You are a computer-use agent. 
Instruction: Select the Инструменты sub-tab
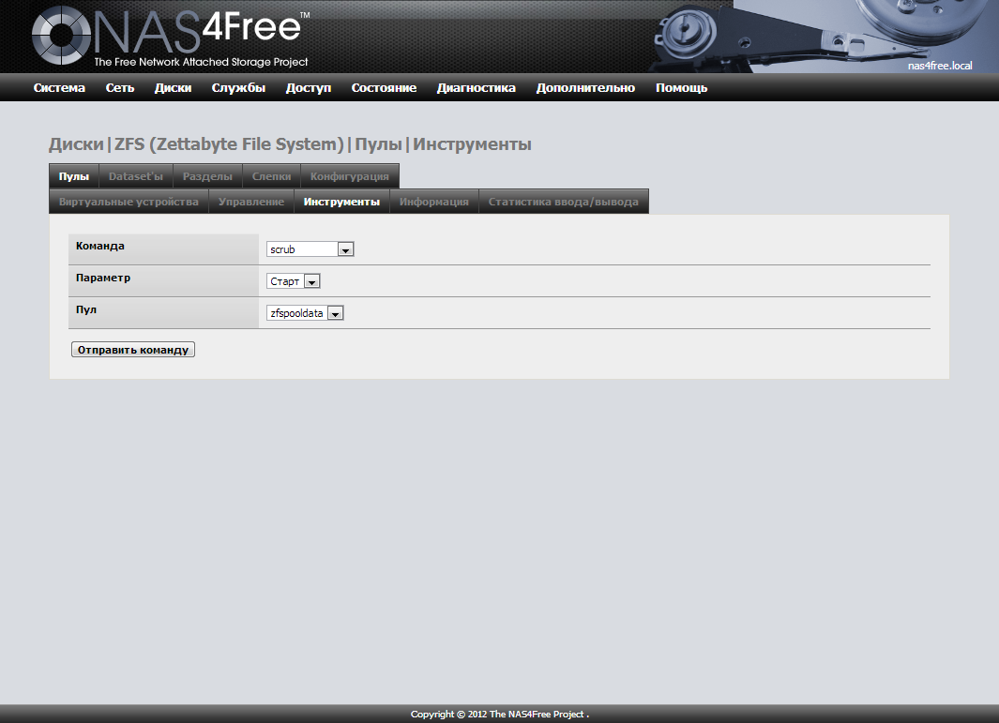pos(341,202)
